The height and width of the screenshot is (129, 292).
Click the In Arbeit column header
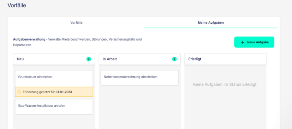tap(140, 59)
